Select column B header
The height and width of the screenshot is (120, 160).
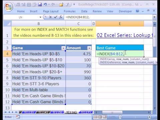39,24
